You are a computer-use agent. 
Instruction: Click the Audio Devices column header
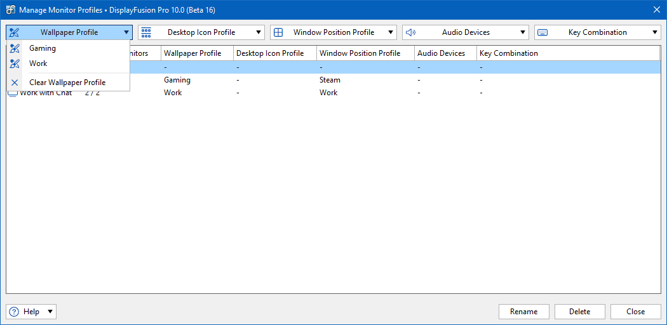(445, 53)
